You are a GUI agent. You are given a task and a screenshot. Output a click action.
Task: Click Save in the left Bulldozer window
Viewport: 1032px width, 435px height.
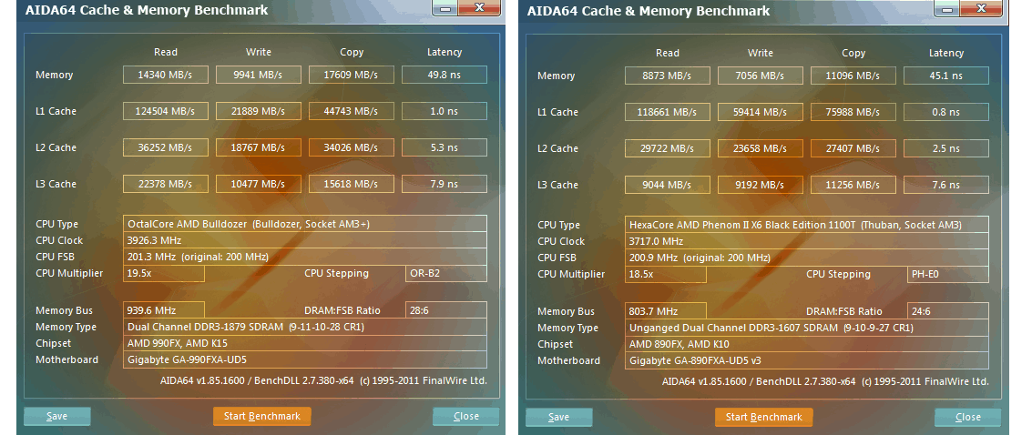tap(56, 417)
